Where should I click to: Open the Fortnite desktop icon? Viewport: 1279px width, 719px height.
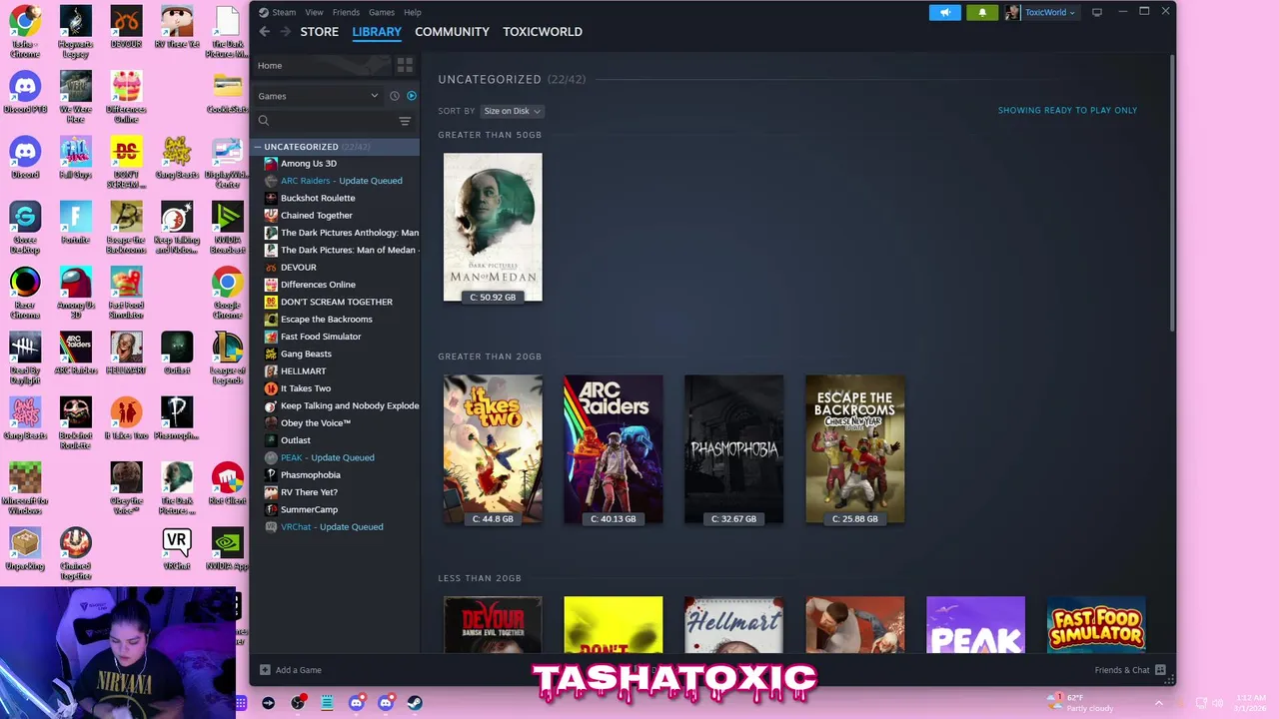coord(75,223)
